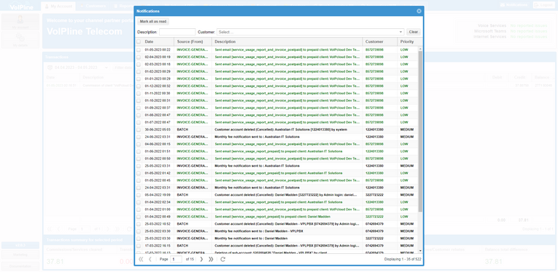This screenshot has height=272, width=558.
Task: Click the Page number field
Action: (176, 259)
